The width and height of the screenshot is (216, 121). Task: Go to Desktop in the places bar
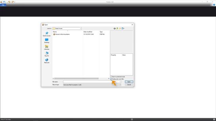[47, 41]
